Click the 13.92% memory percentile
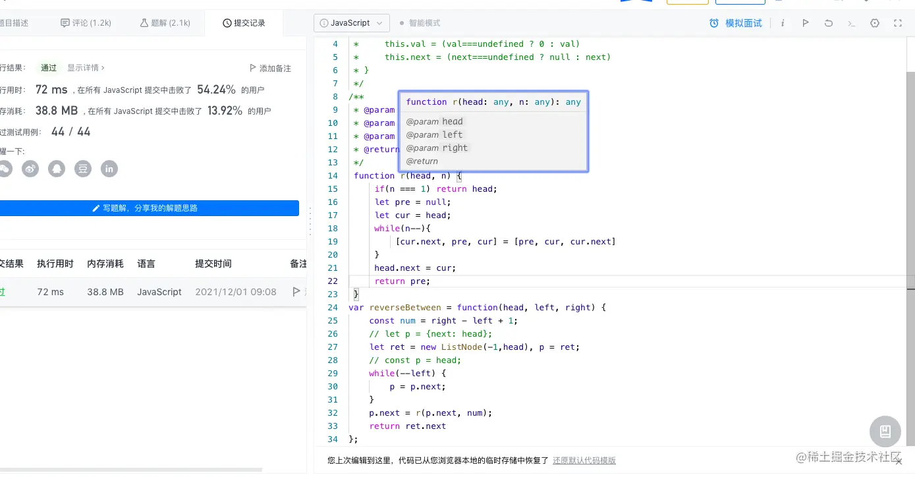Screen dimensions: 915x477 (x=225, y=111)
